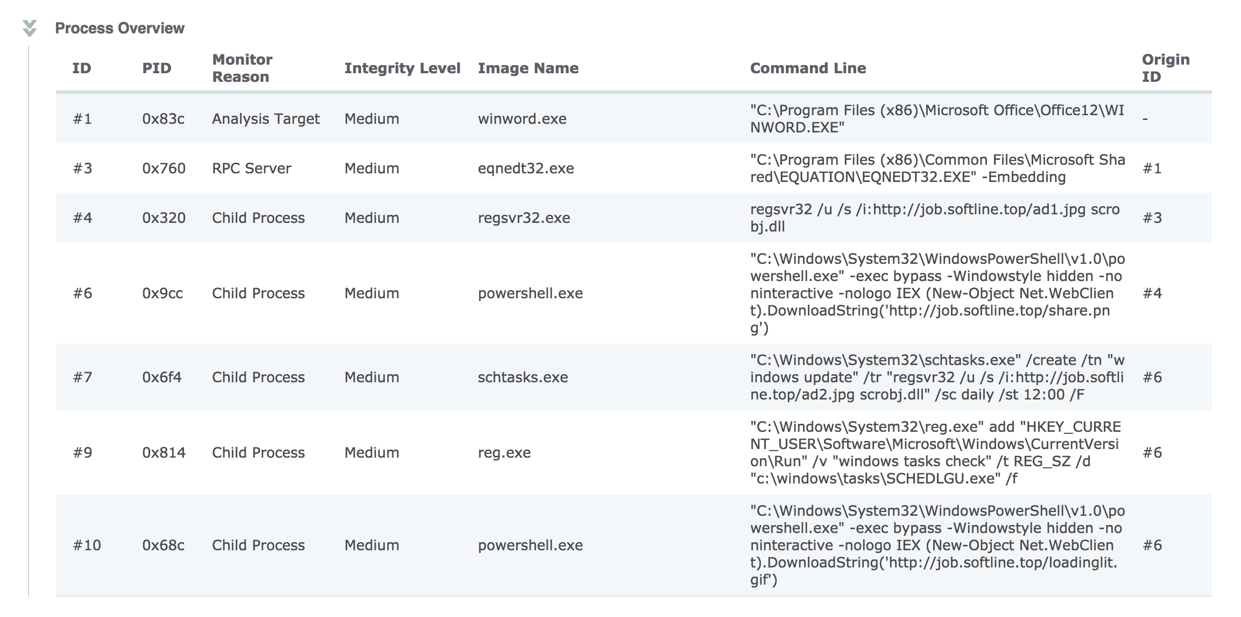The image size is (1241, 617).
Task: Click Child Process reason for regsvr32.exe
Action: [x=258, y=218]
